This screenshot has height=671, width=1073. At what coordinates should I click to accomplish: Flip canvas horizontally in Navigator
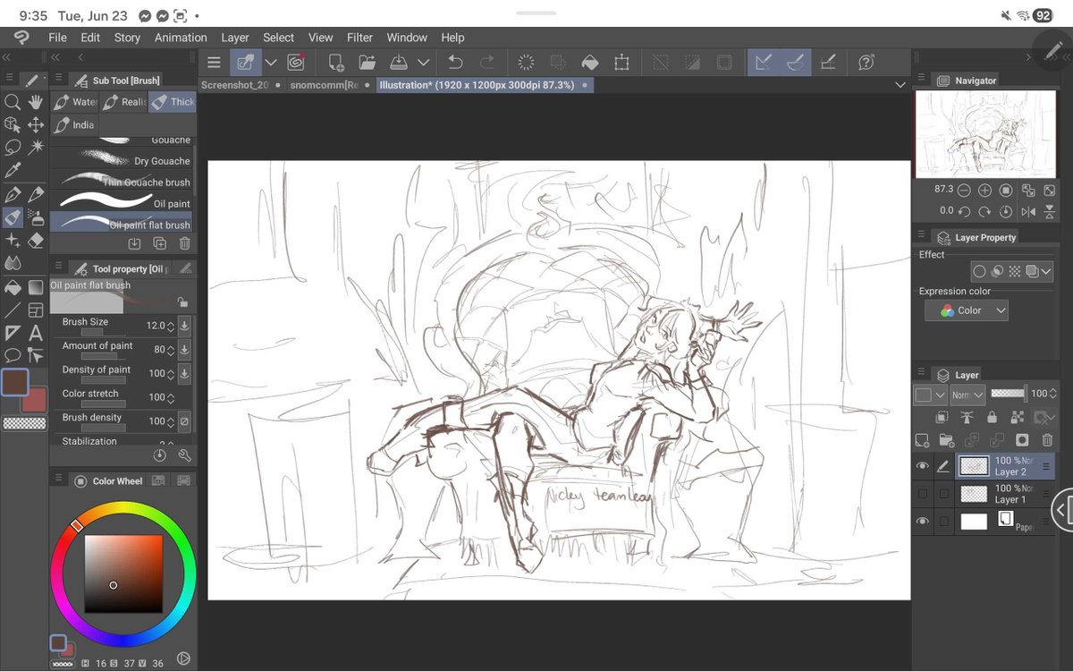(x=1028, y=211)
